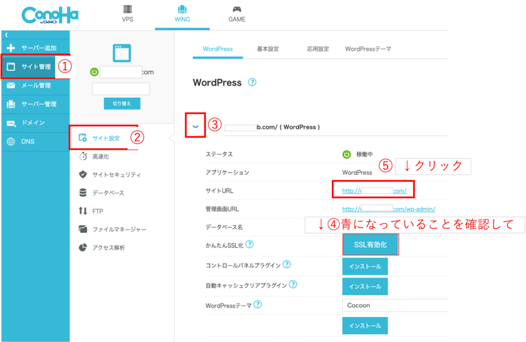Screen dimensions: 526x342
Task: Collapse the WordPress site details chevron
Action: 196,127
